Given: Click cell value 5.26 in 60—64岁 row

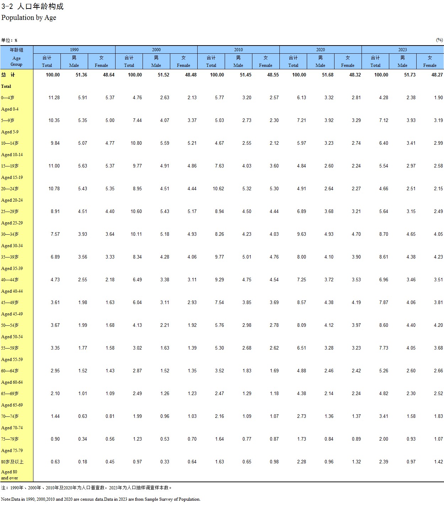Looking at the screenshot, I should [x=384, y=371].
